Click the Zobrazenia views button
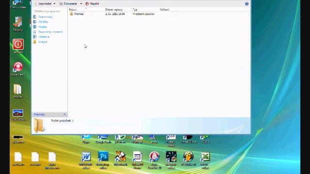This screenshot has width=310, height=174. [68, 4]
